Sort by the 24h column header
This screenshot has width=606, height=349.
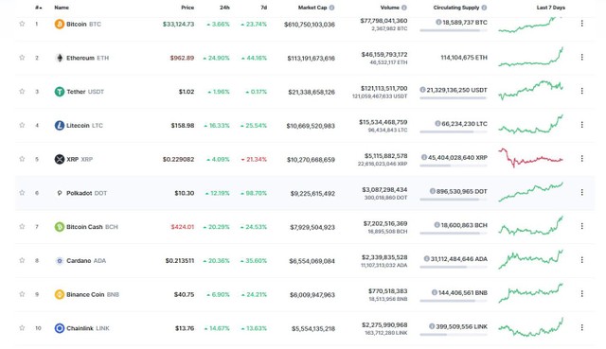[x=224, y=8]
